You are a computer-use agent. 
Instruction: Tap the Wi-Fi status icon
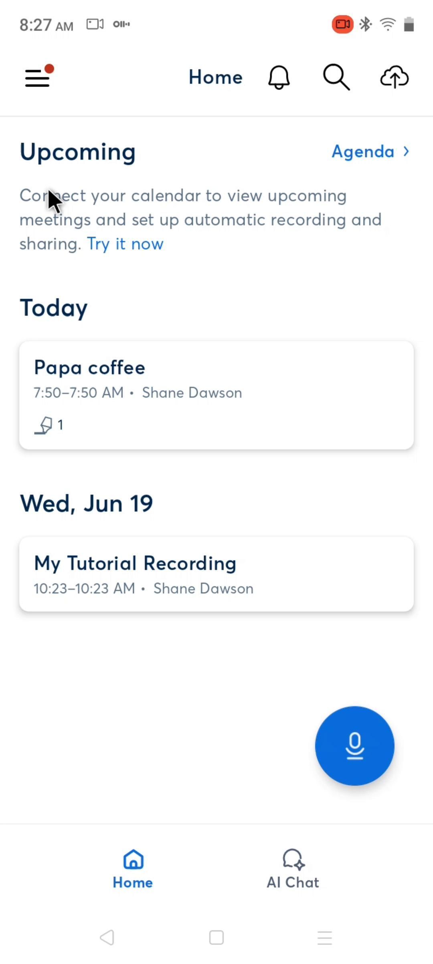pyautogui.click(x=388, y=25)
